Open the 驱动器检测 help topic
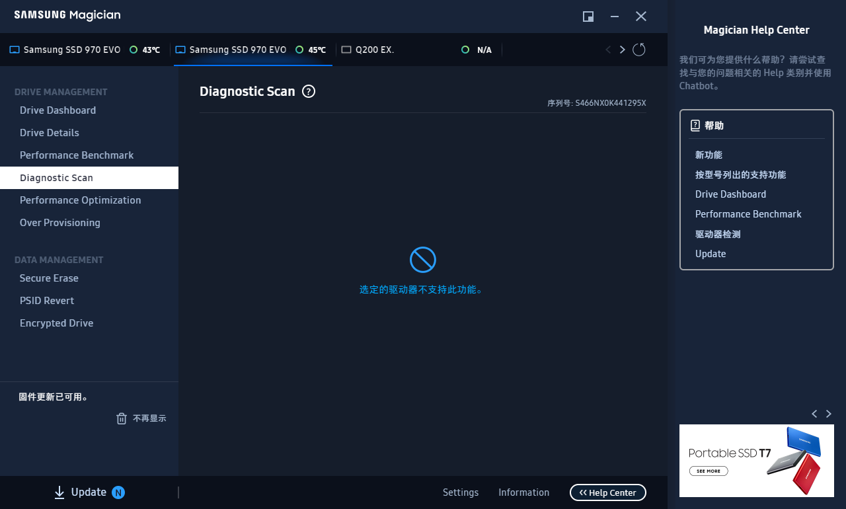Viewport: 846px width, 509px height. pos(718,233)
